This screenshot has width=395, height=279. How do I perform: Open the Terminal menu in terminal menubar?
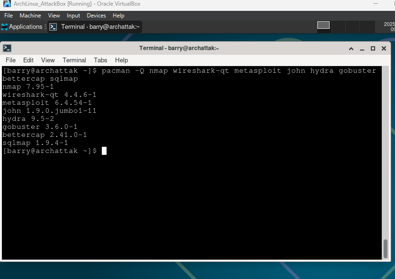(74, 60)
